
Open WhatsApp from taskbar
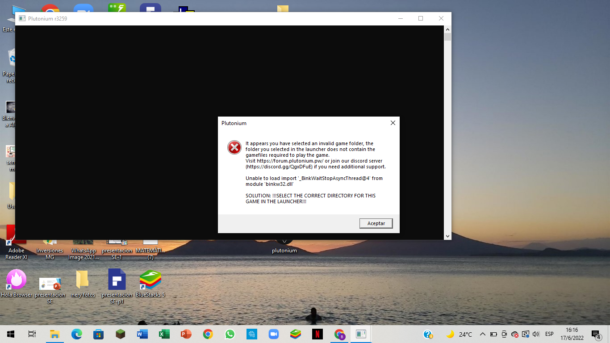pyautogui.click(x=230, y=334)
